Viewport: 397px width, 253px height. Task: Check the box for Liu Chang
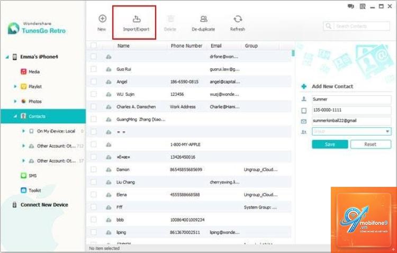click(94, 182)
